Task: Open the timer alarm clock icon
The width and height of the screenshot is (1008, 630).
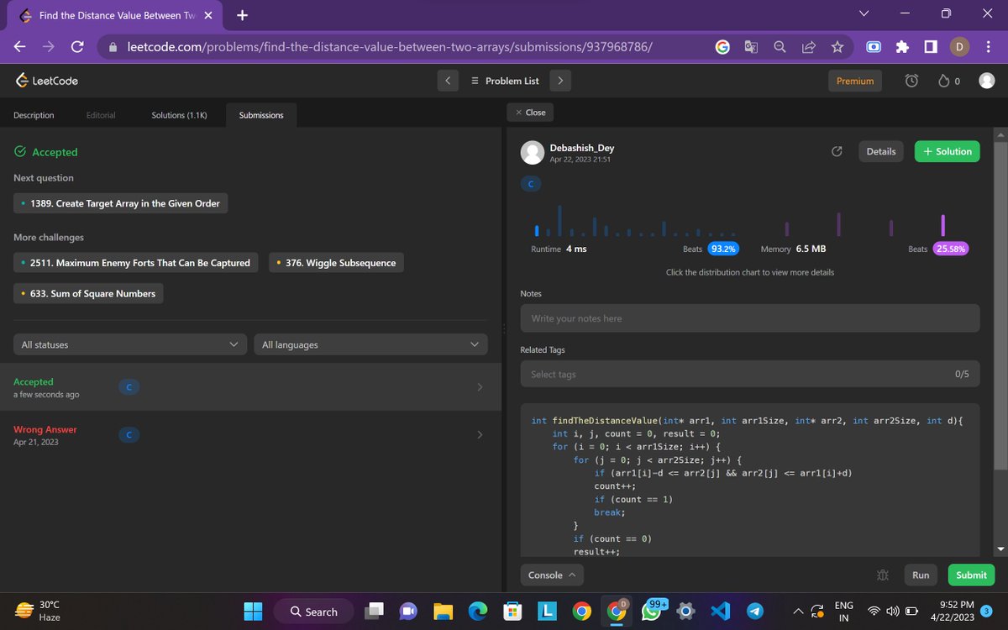Action: (x=912, y=81)
